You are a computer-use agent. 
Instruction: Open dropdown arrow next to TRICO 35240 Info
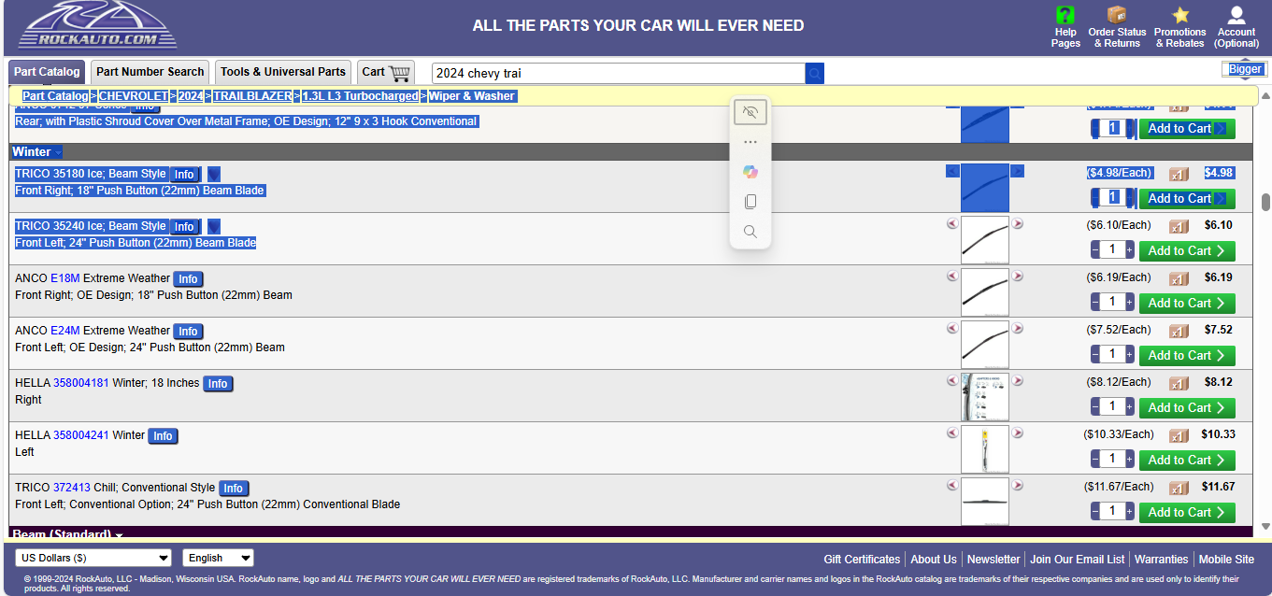pyautogui.click(x=214, y=226)
